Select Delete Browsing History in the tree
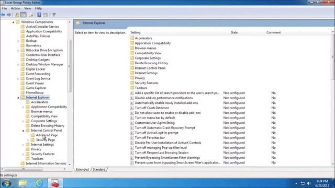Image resolution: width=335 pixels, height=188 pixels. point(48,125)
